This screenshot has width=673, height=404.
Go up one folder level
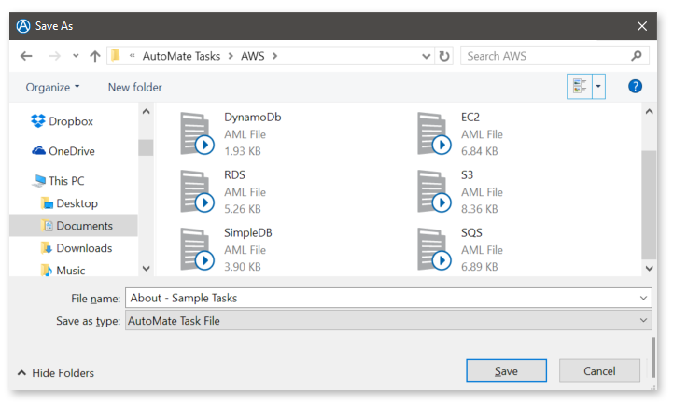(95, 56)
